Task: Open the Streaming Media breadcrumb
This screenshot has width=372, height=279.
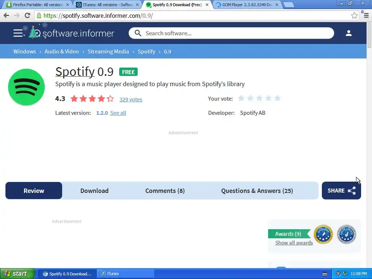Action: 108,52
